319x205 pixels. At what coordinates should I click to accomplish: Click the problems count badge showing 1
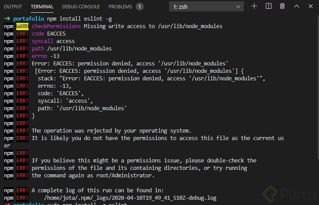click(139, 7)
